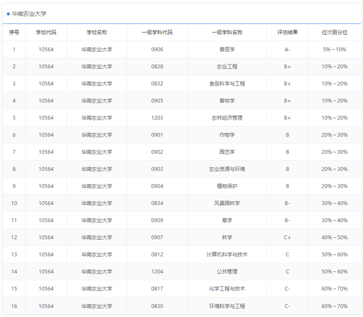Click discipline code 0834
363x317 pixels.
pos(157,203)
